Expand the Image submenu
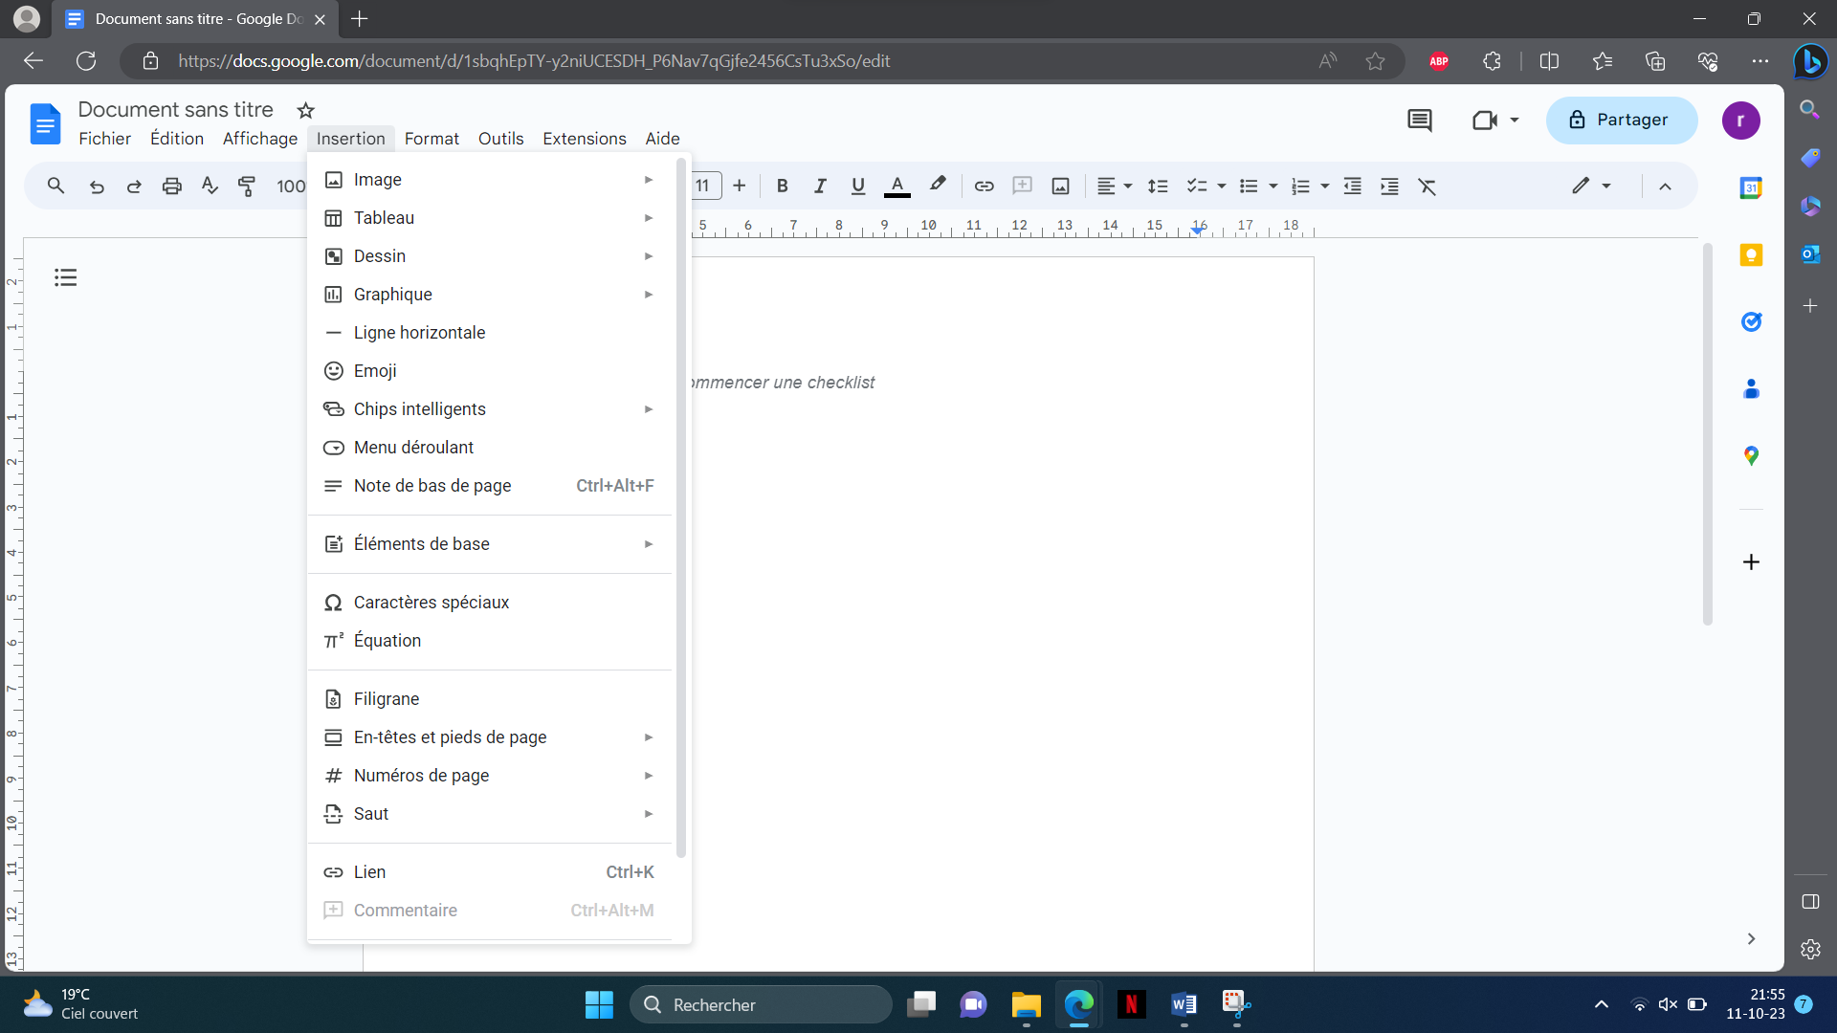This screenshot has width=1837, height=1033. click(x=490, y=180)
